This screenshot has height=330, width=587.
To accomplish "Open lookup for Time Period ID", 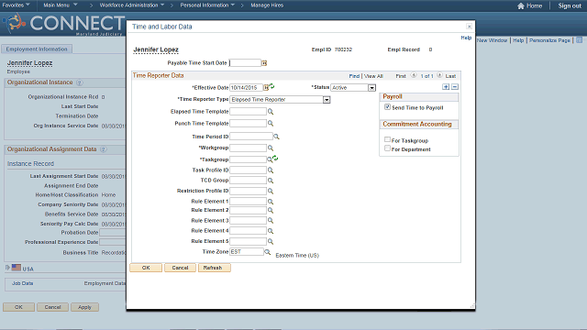I will click(x=276, y=137).
